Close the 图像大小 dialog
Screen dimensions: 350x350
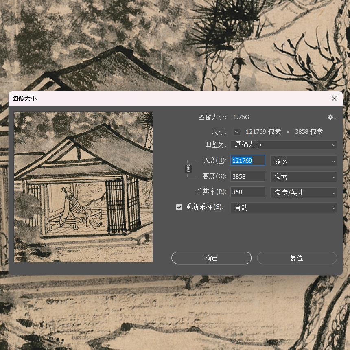click(334, 98)
